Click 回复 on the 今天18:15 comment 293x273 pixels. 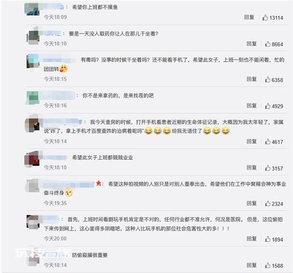[251, 79]
